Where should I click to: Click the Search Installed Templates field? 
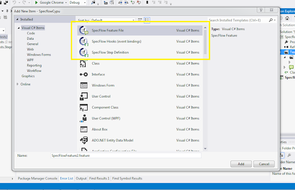click(x=238, y=20)
